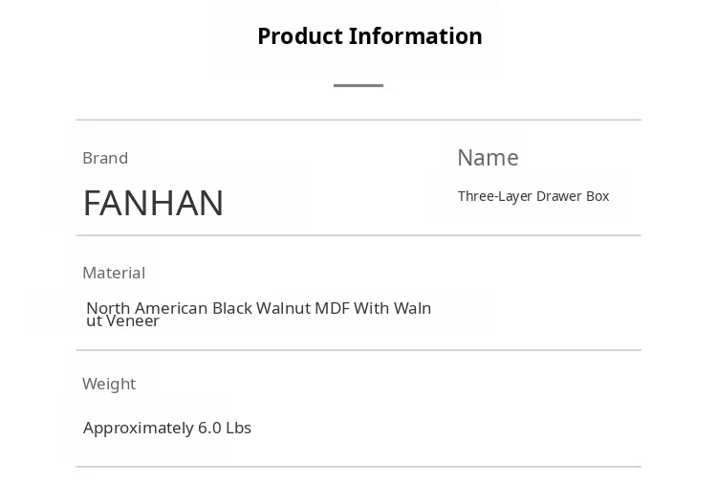The height and width of the screenshot is (485, 717).
Task: Click the Approximately 6.0 Lbs value
Action: pyautogui.click(x=167, y=428)
